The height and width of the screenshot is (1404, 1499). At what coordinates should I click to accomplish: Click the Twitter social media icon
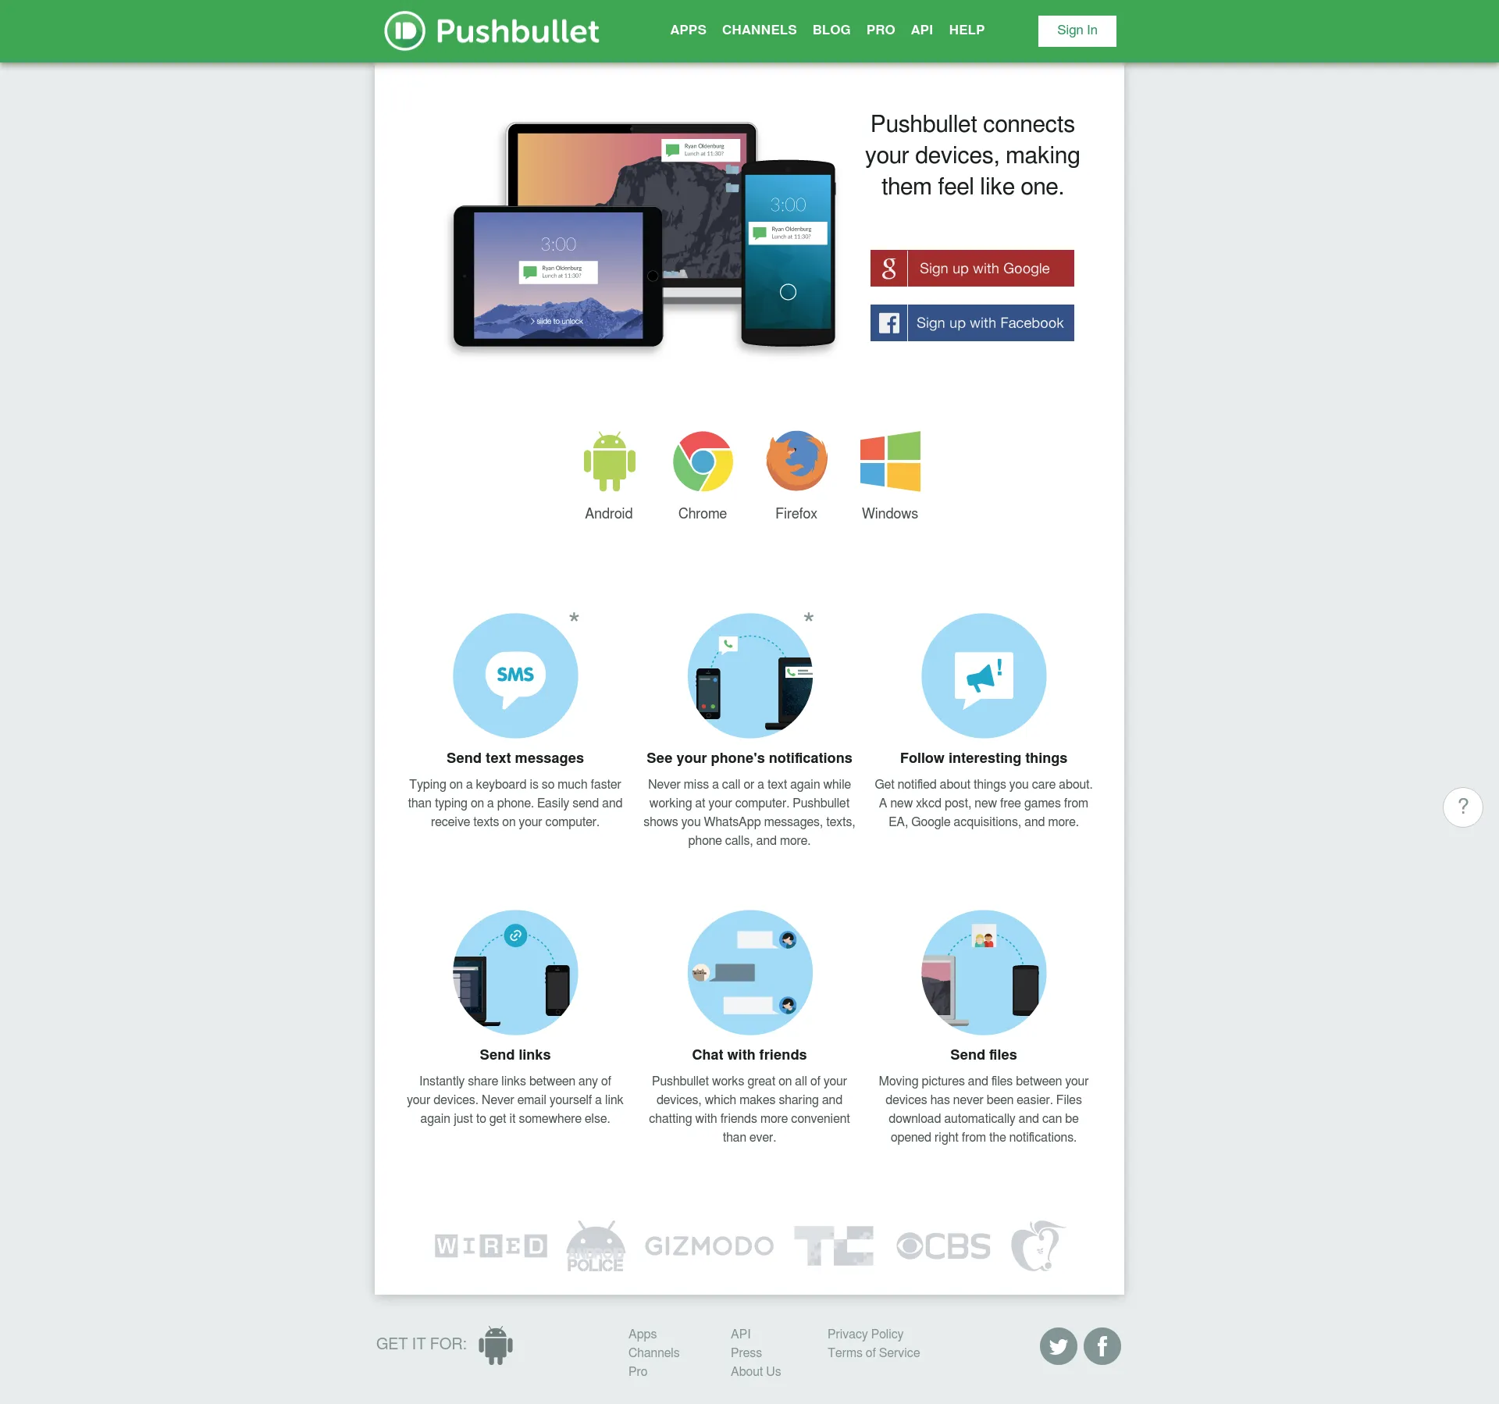click(x=1058, y=1345)
